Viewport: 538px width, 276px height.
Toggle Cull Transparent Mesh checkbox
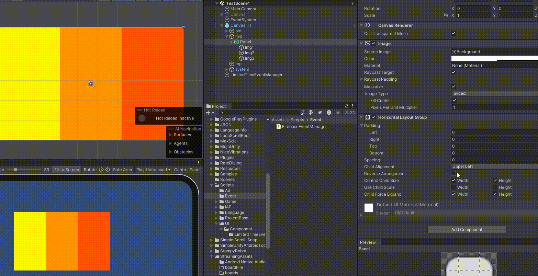click(x=453, y=34)
